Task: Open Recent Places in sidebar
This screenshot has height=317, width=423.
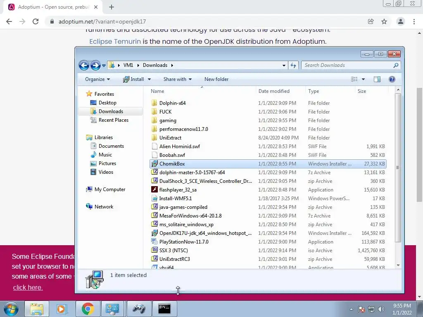Action: 113,120
